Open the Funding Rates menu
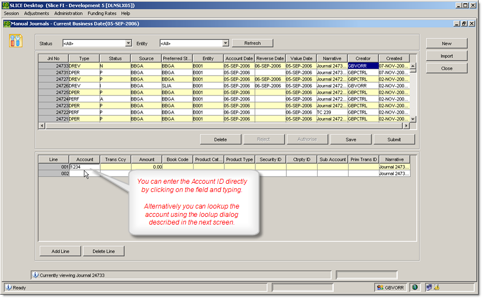Viewport: 482px width, 298px height. coord(103,13)
